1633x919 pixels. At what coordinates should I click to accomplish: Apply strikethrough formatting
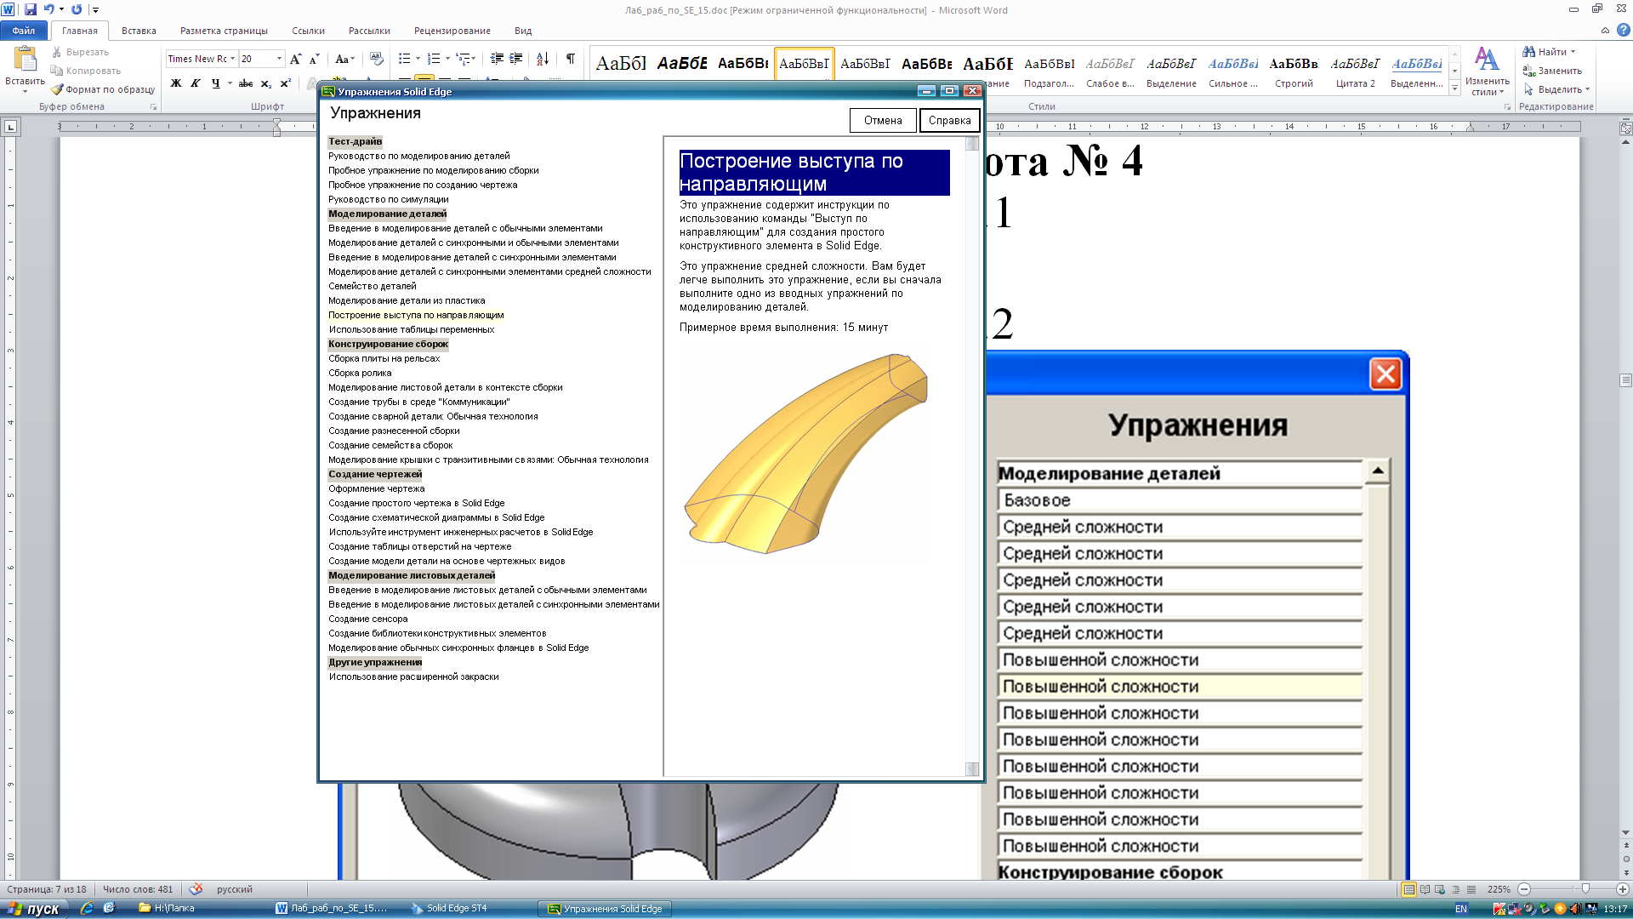246,83
